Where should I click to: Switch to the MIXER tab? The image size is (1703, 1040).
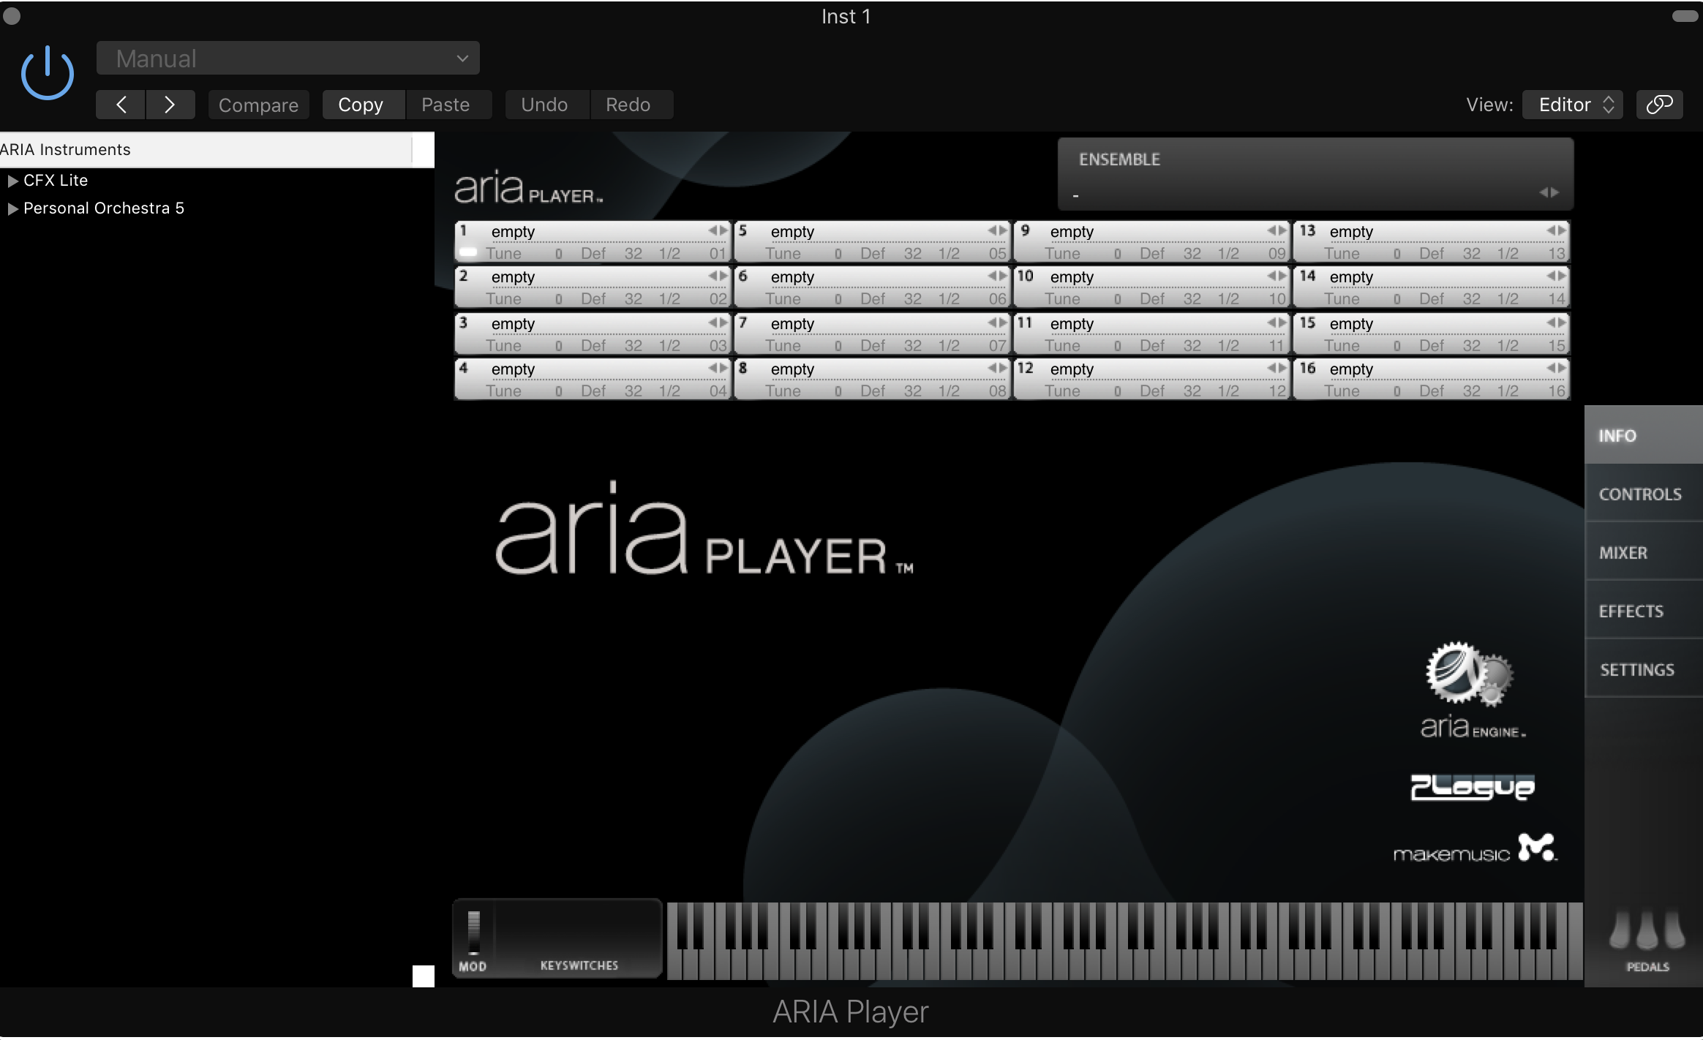(x=1623, y=553)
